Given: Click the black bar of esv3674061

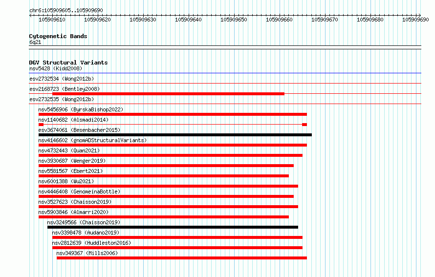Looking at the screenshot, I should (x=175, y=135).
